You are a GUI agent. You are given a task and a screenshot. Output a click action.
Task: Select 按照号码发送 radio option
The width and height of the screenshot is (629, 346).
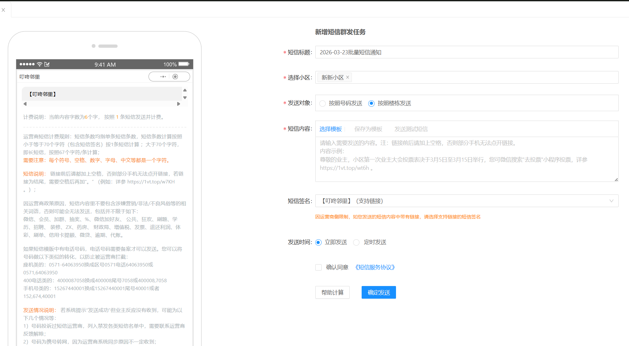coord(323,104)
